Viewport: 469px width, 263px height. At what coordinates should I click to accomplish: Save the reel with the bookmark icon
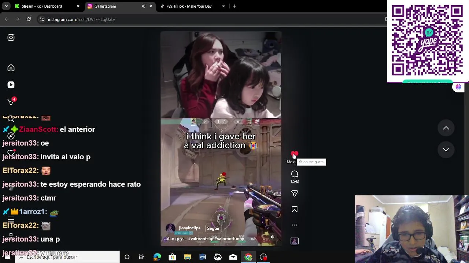pos(295,209)
